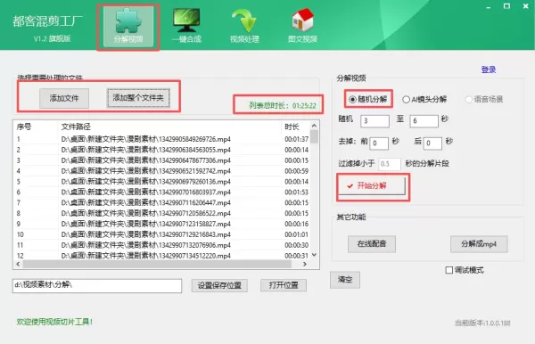The image size is (535, 344).
Task: Select file row 13429906521592742.mp4
Action: point(162,171)
